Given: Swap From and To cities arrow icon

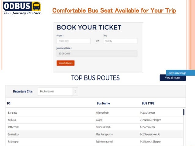Looking at the screenshot, I should 97,41.
